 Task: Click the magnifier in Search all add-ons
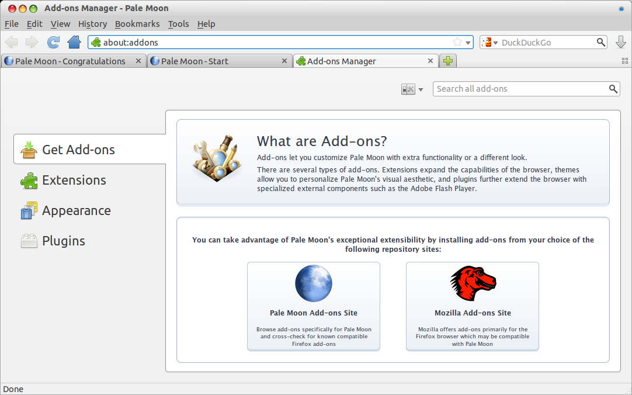tap(613, 89)
